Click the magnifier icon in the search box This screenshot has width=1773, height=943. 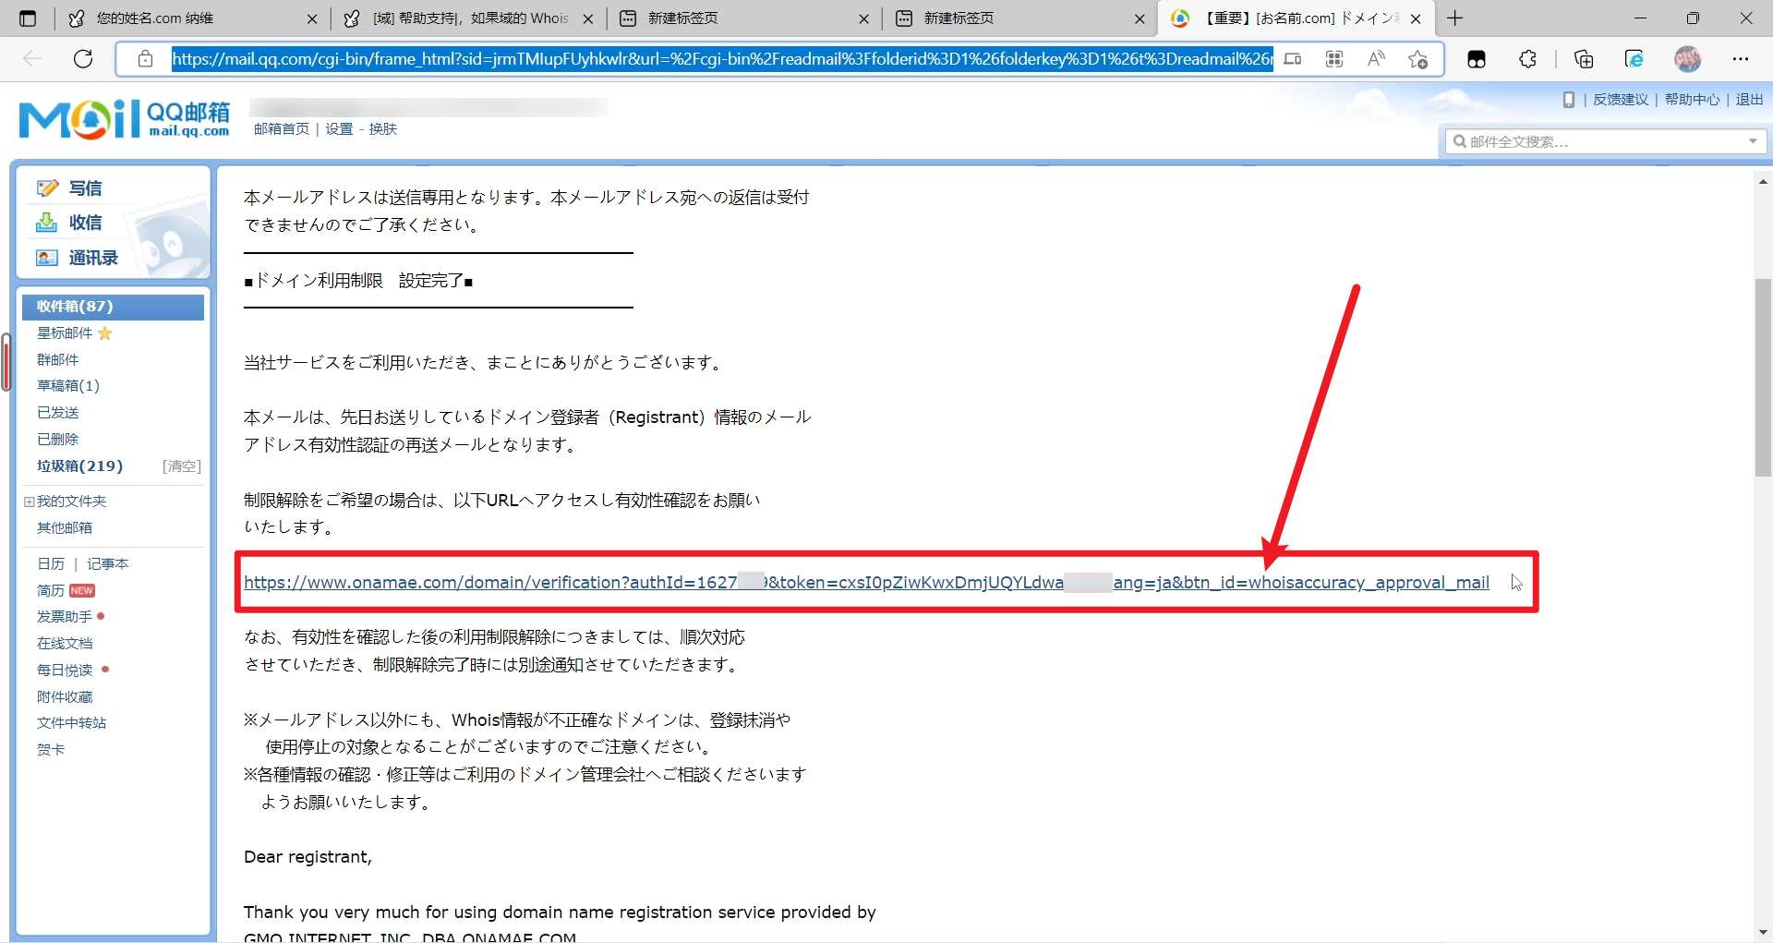[1461, 140]
